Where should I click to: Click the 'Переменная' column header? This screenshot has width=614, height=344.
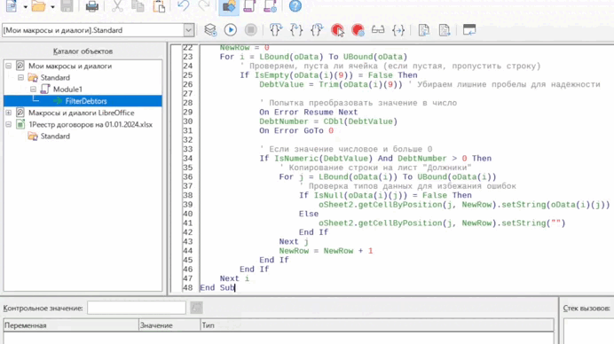coord(71,325)
